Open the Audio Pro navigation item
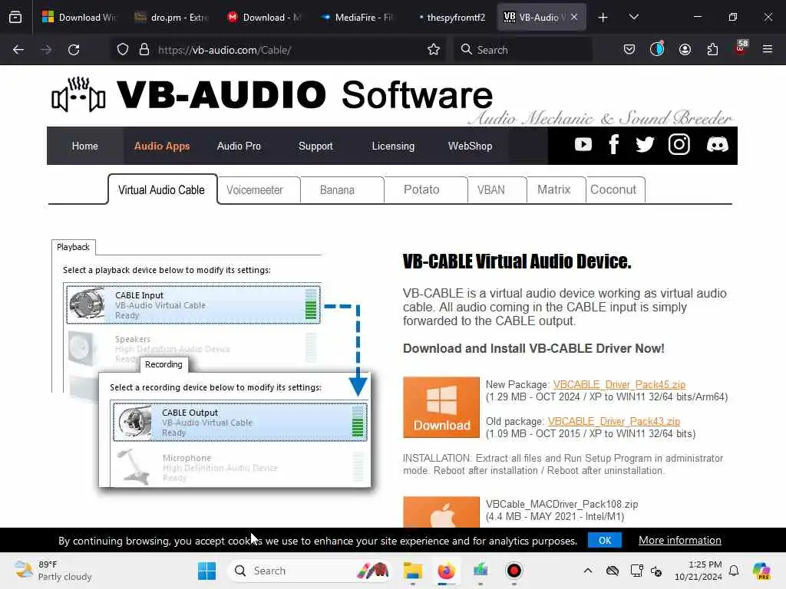Screen dimensions: 786x589 pyautogui.click(x=239, y=146)
